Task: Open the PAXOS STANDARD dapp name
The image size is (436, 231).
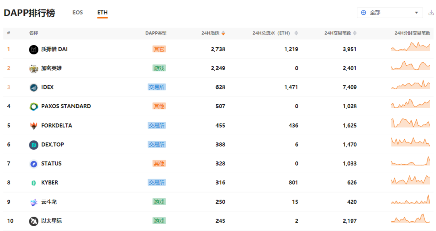Action: 66,106
